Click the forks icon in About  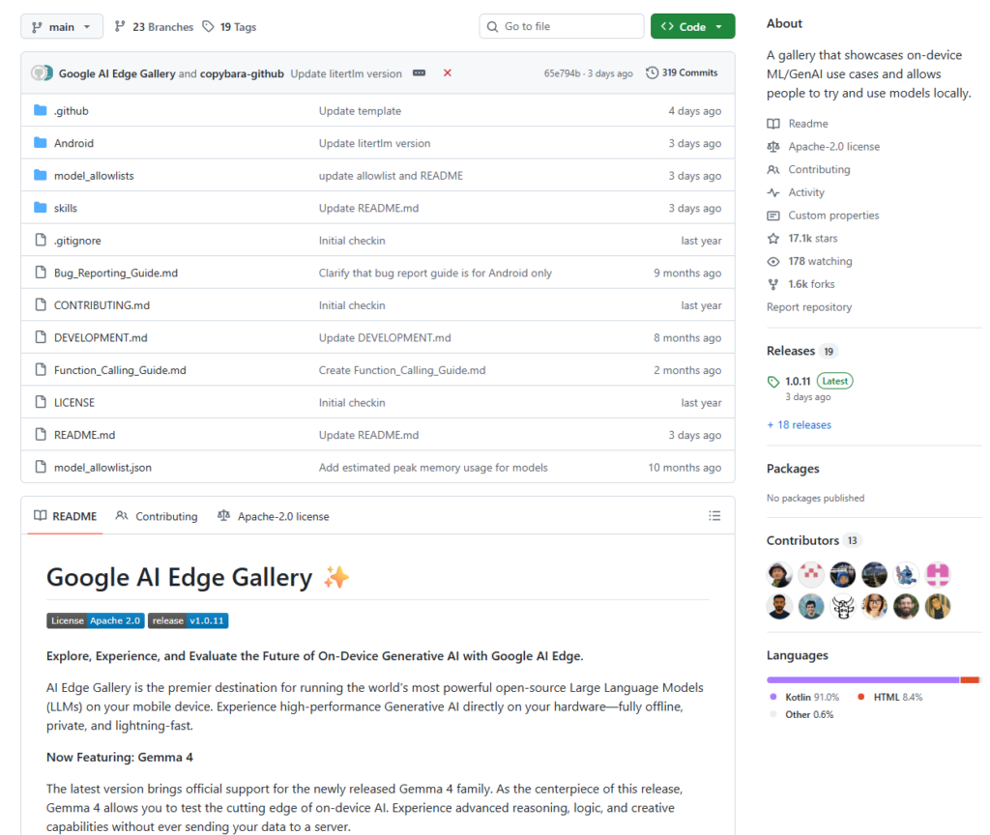(x=773, y=284)
